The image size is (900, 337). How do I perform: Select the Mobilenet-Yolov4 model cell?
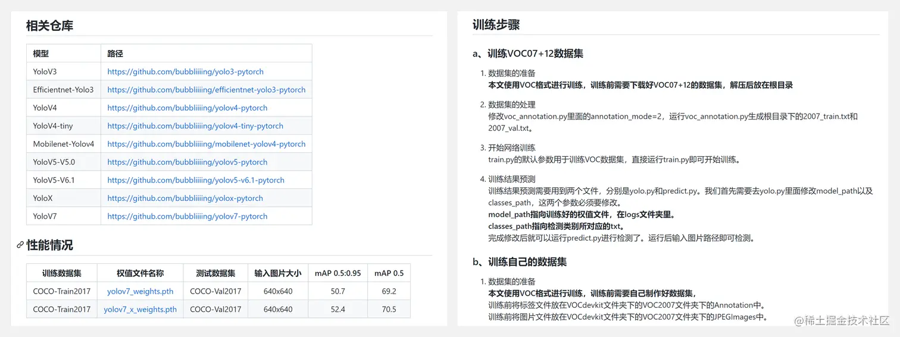(x=64, y=144)
